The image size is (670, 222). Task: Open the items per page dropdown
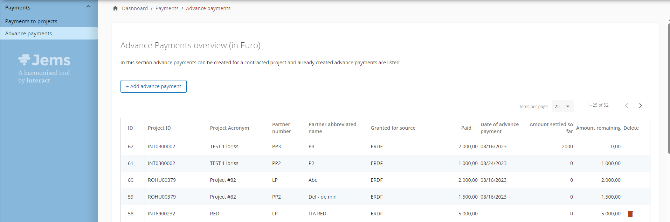pos(562,106)
